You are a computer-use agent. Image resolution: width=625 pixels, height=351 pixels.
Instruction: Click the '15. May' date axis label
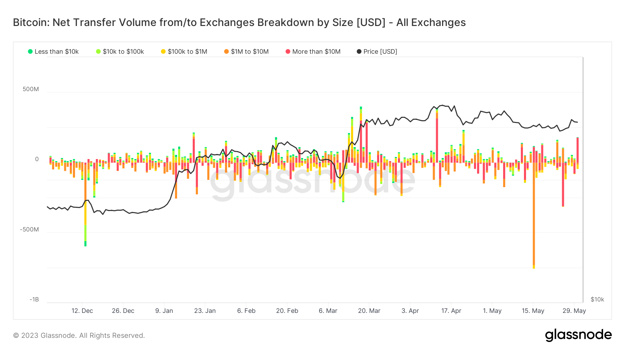coord(533,311)
